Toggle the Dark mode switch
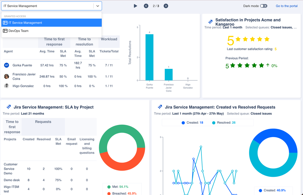 tap(264, 6)
